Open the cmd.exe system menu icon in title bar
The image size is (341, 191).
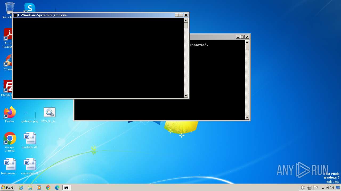(x=15, y=15)
